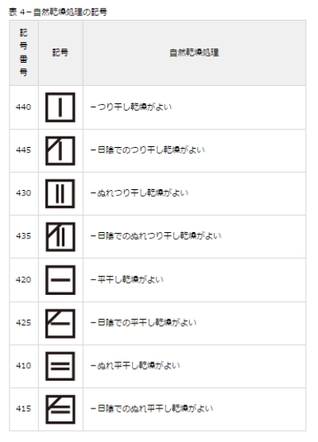The height and width of the screenshot is (442, 318).
Task: Click the drip flat-dry symbol with two horizontal bars
Action: [60, 366]
